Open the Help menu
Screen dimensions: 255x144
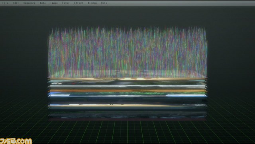tap(104, 3)
